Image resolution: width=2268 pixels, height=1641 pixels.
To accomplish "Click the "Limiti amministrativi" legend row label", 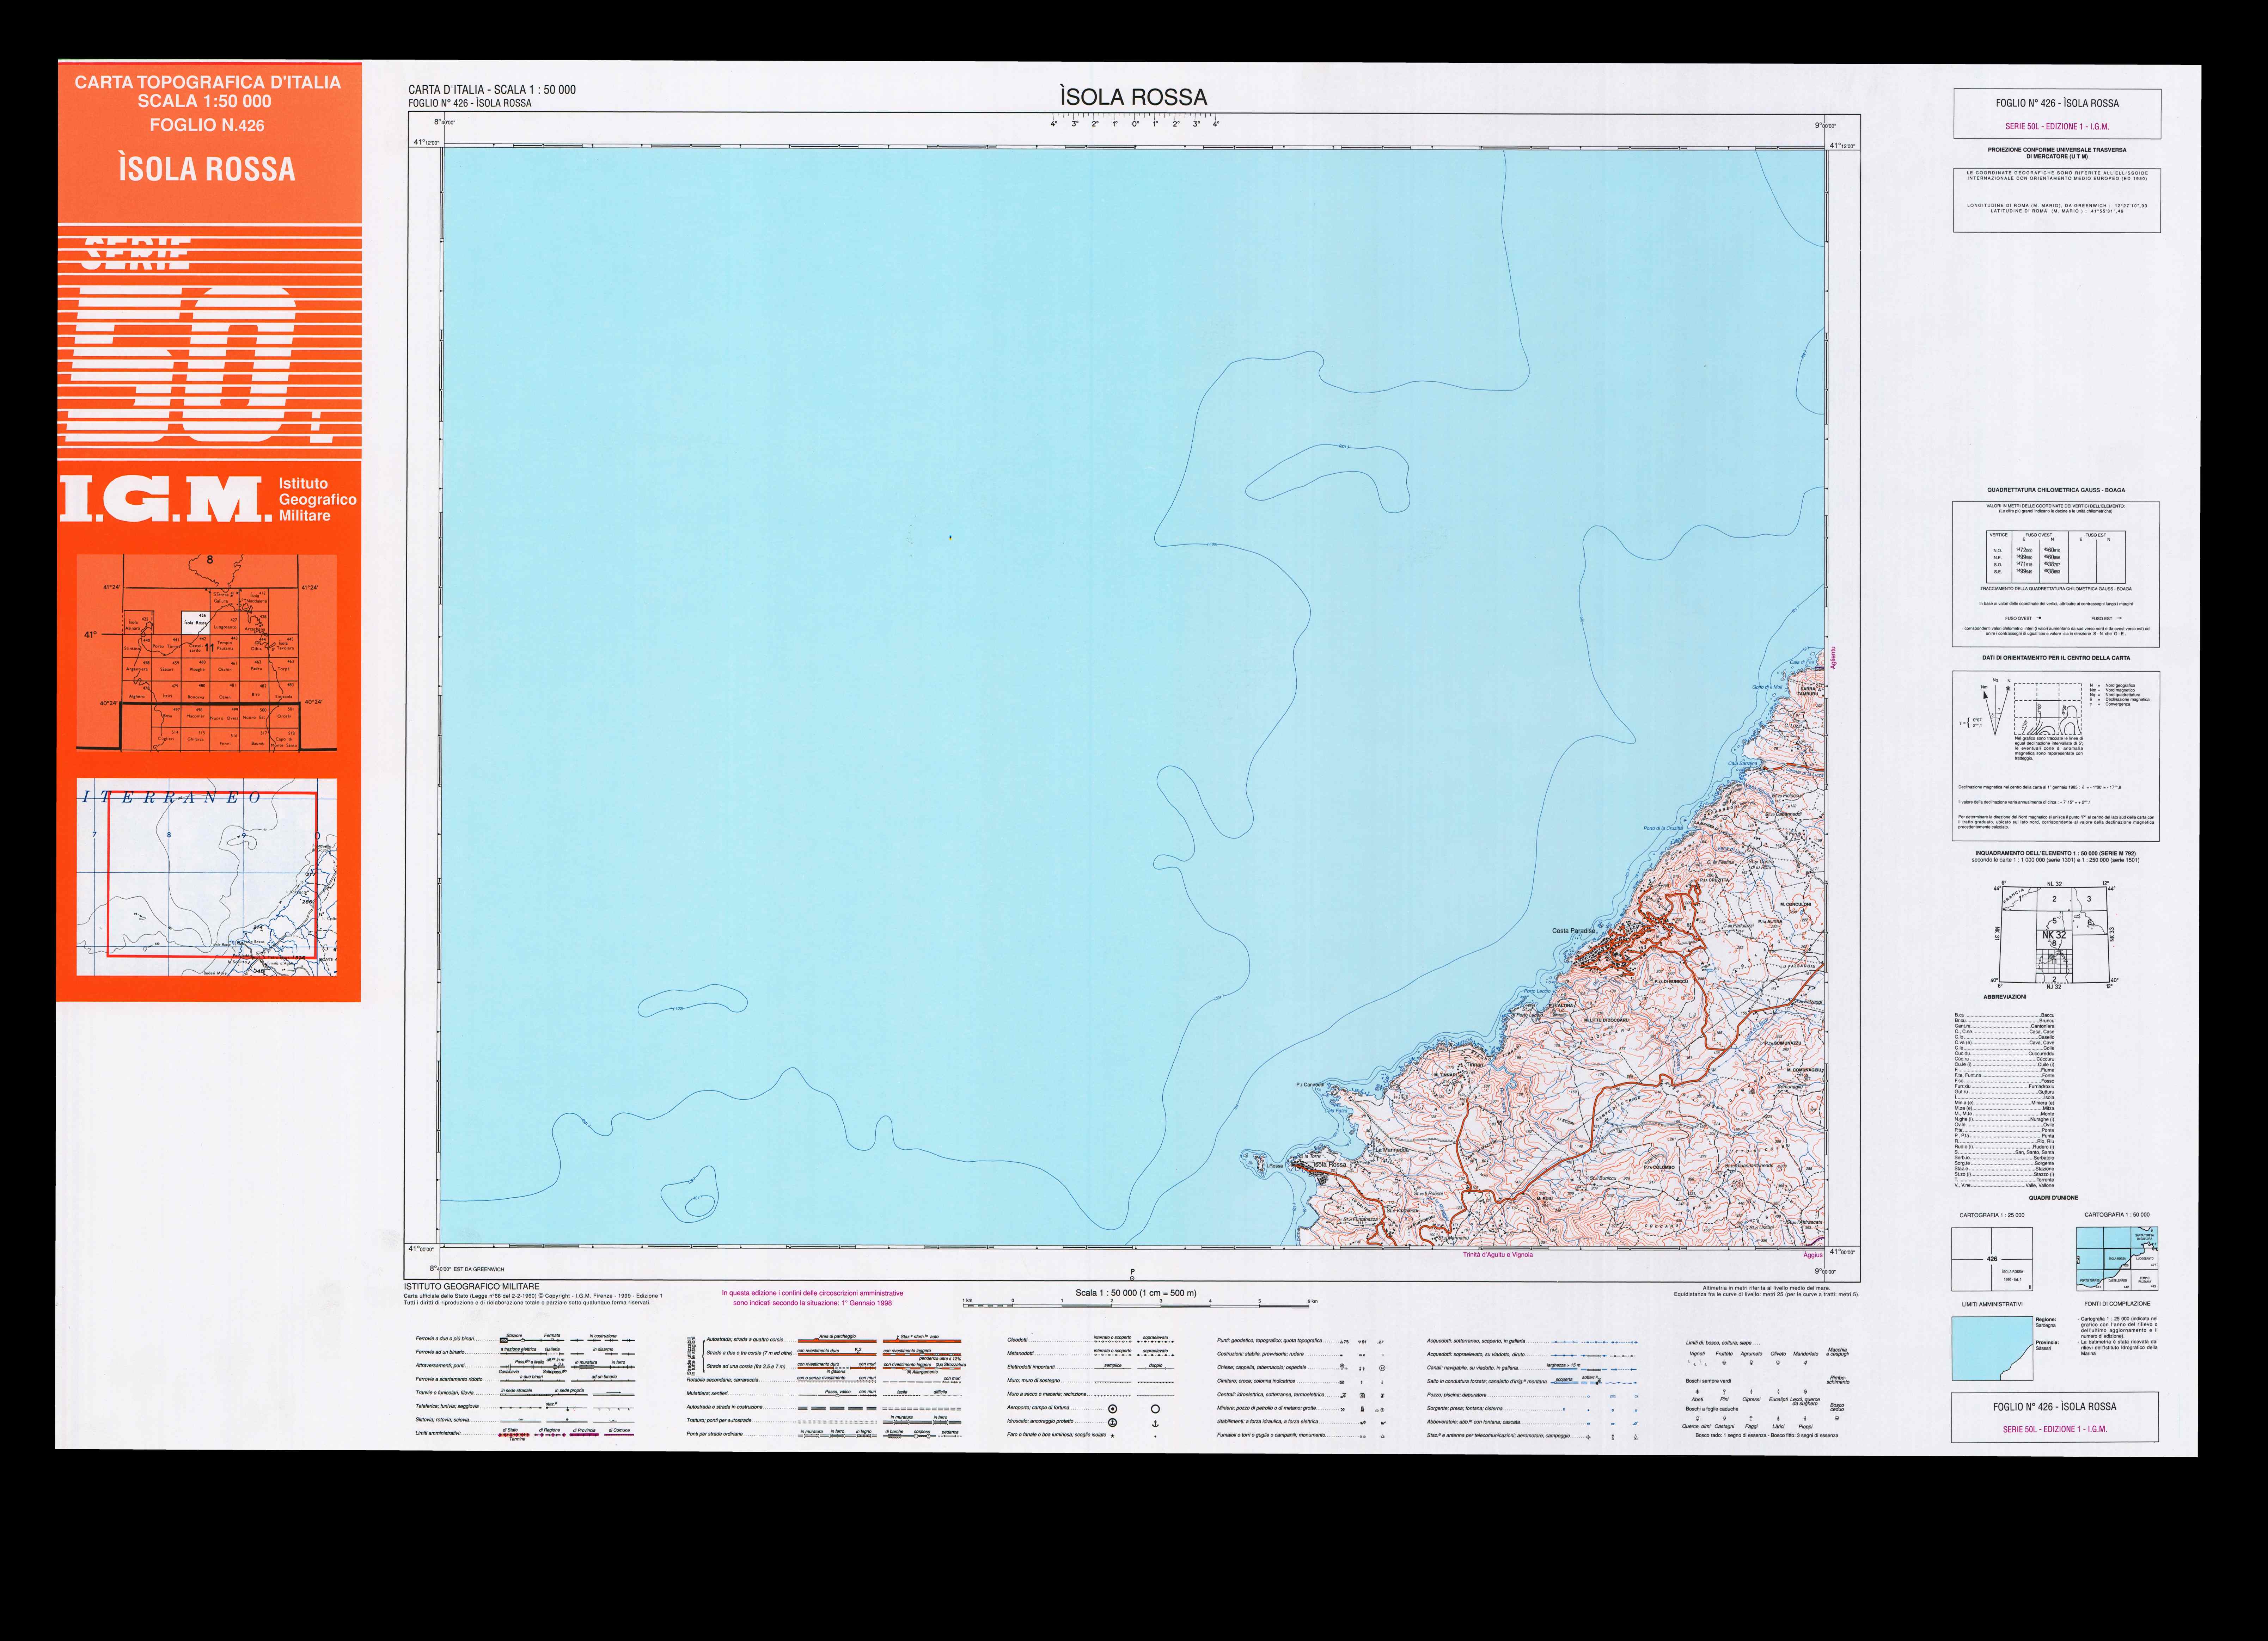I will (438, 1433).
